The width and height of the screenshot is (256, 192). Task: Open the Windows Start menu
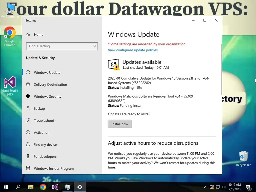[6, 187]
